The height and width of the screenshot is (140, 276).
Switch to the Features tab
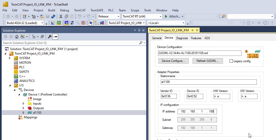[x=196, y=38]
